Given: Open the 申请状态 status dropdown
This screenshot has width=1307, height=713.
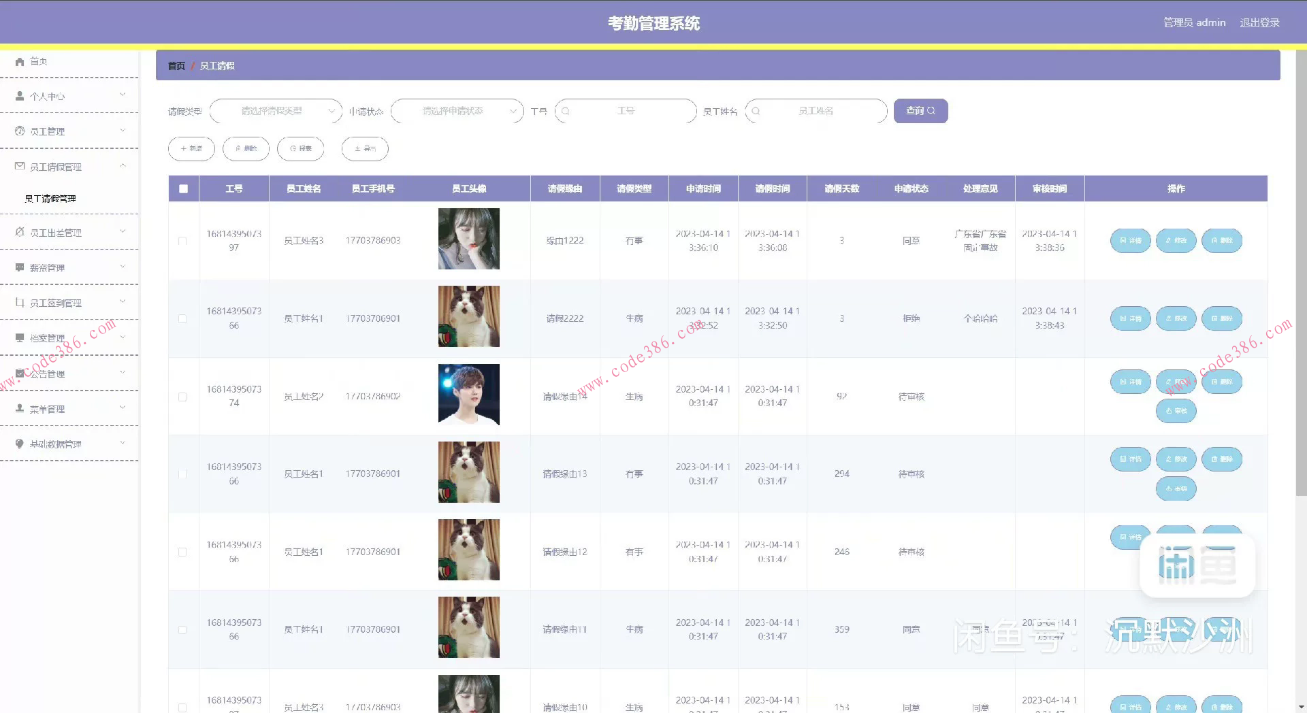Looking at the screenshot, I should coord(457,111).
